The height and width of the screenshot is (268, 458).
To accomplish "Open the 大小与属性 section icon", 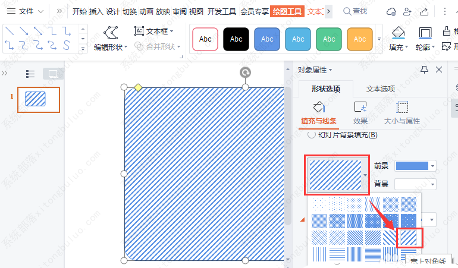I will pos(402,107).
